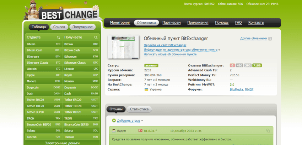Image resolution: width=302 pixels, height=145 pixels.
Task: Open the Другие обменники list
Action: tap(253, 38)
